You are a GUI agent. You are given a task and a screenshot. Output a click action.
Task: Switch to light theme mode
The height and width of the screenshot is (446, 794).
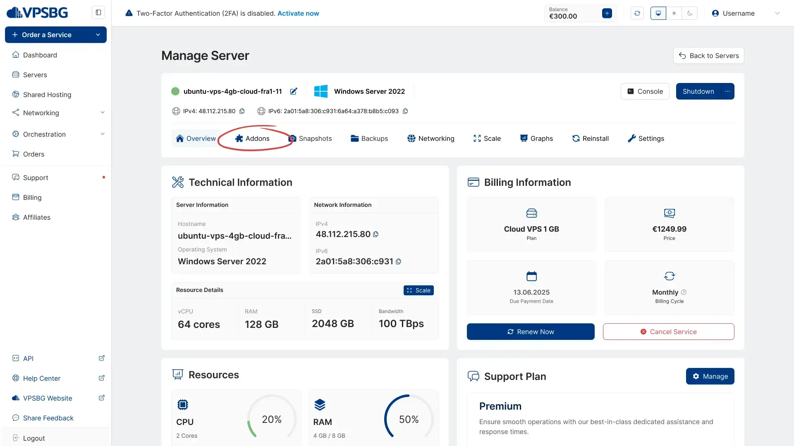point(674,13)
